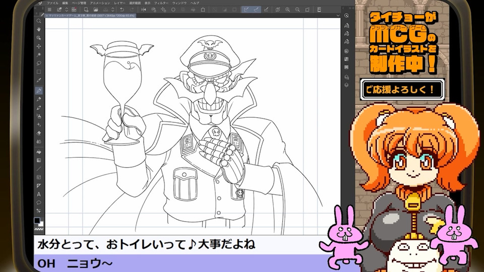Click the Redo arrow in command bar
Screen dimensions: 484x272
pyautogui.click(x=132, y=10)
